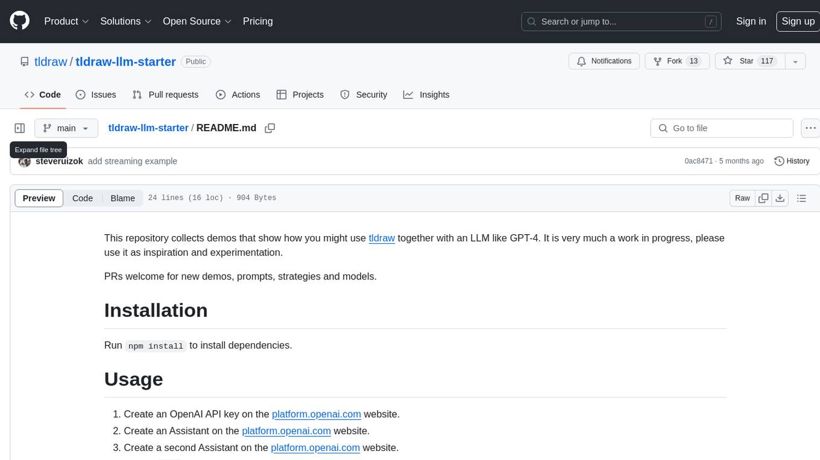Viewport: 820px width, 460px height.
Task: Select the Code view
Action: (83, 198)
